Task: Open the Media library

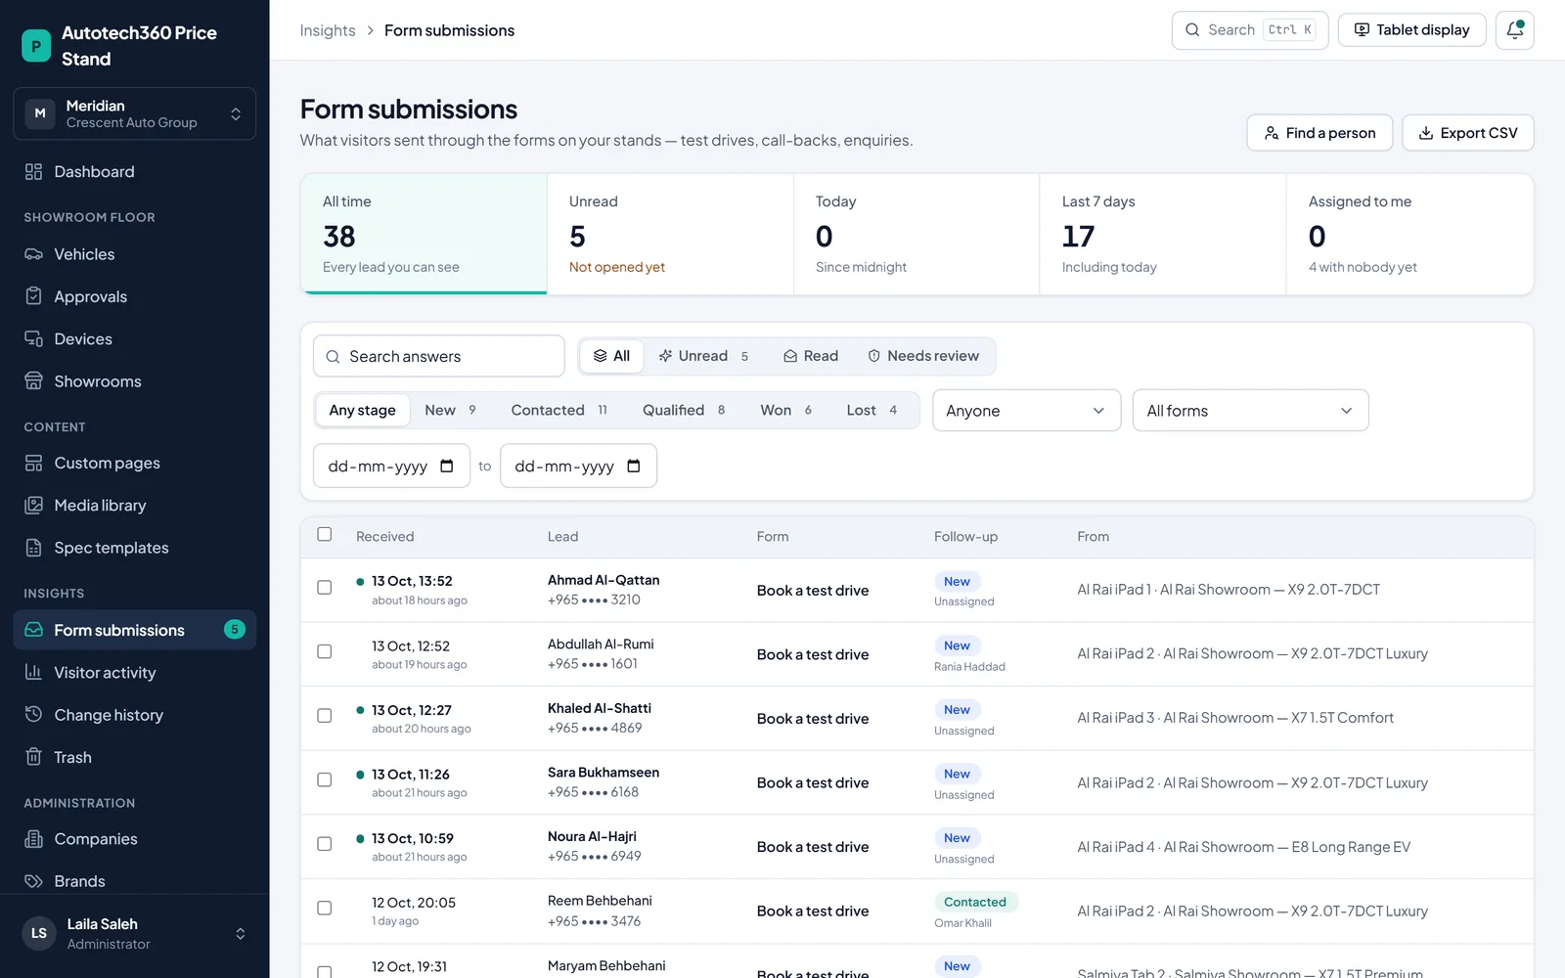Action: pos(134,506)
